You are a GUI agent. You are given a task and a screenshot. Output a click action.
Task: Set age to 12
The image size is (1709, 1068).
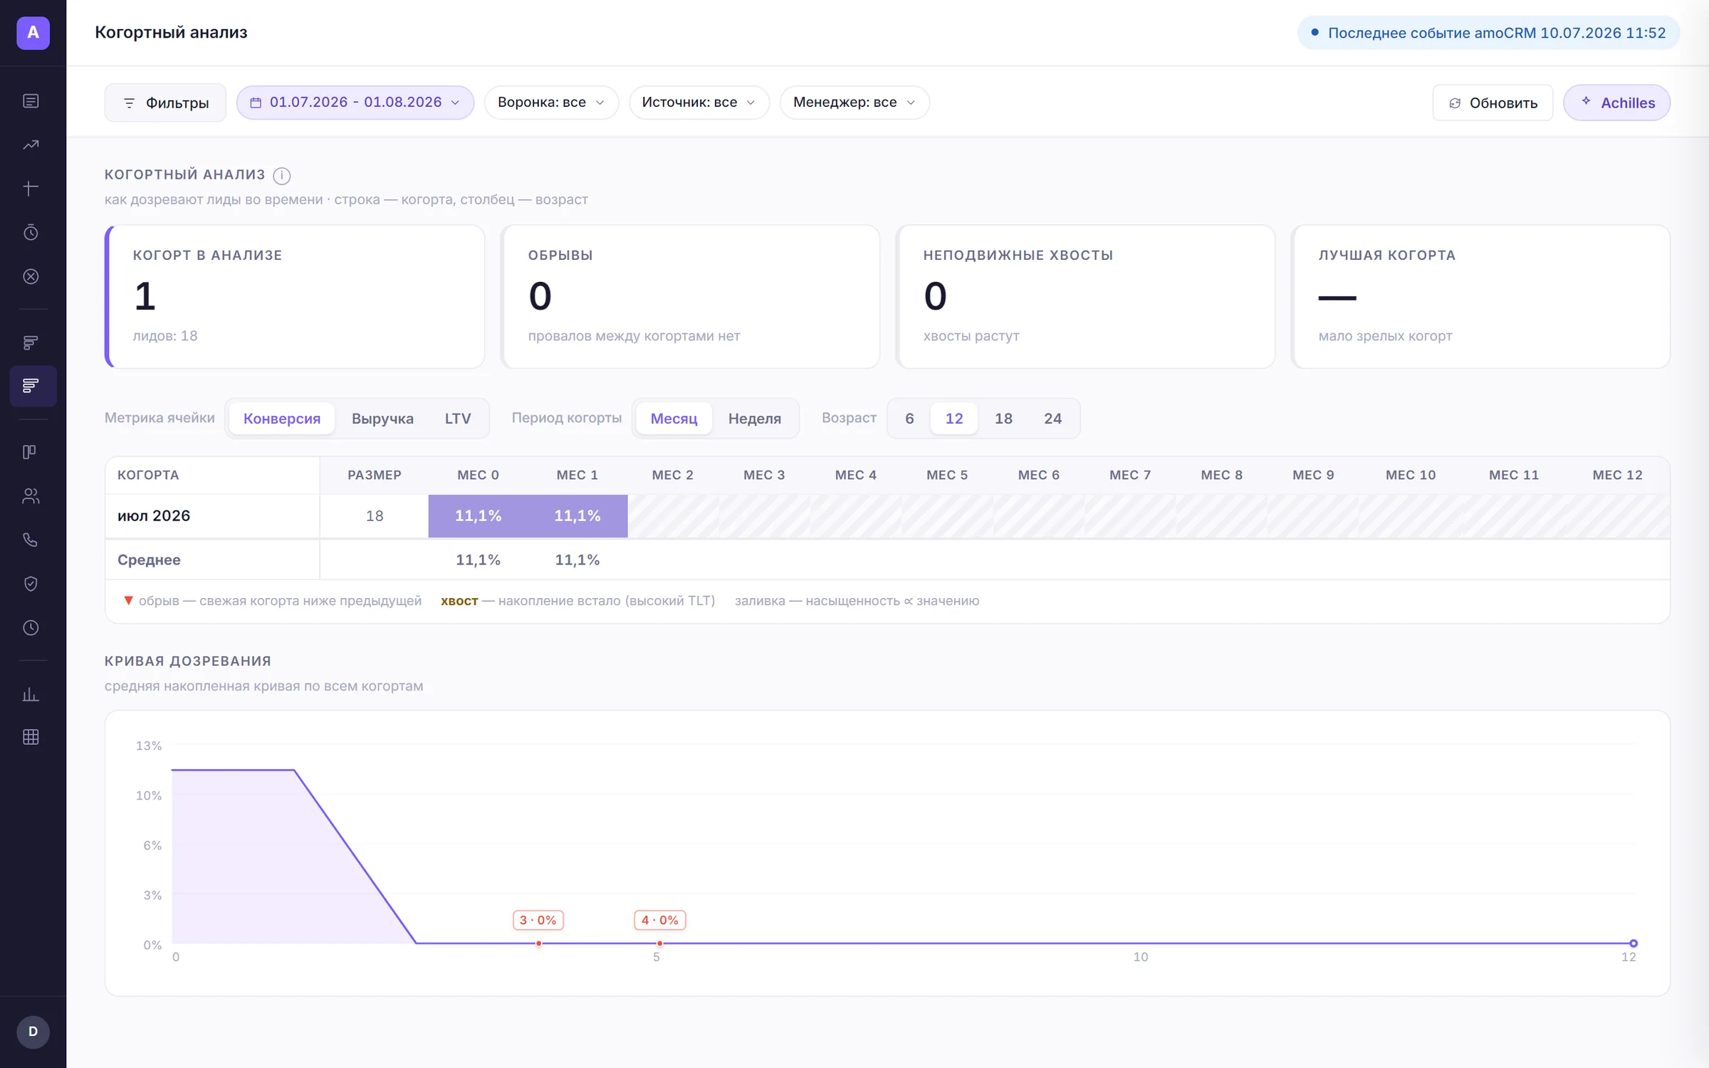tap(953, 419)
